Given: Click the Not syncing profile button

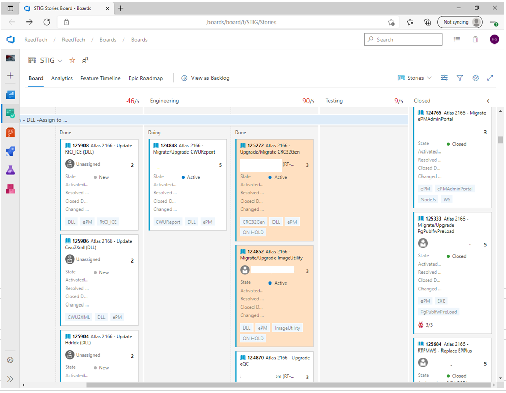Looking at the screenshot, I should (x=460, y=22).
